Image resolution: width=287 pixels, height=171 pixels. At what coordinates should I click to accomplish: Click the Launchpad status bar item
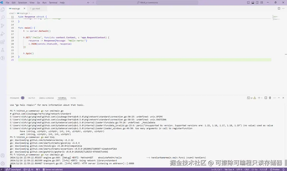coord(13,169)
